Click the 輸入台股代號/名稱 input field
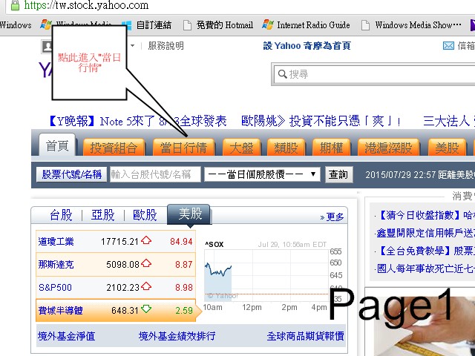This screenshot has height=356, width=475. click(155, 174)
